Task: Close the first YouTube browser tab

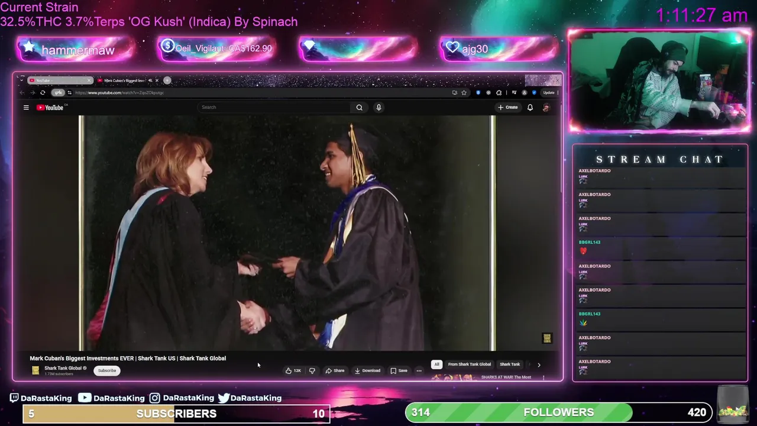Action: [x=89, y=80]
